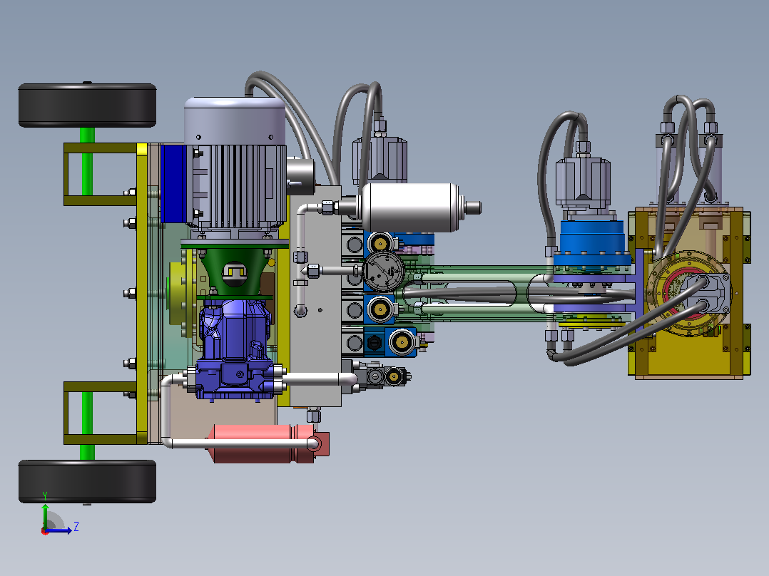This screenshot has height=576, width=769.
Task: Click the Y axis label of the triad
Action: [45, 496]
